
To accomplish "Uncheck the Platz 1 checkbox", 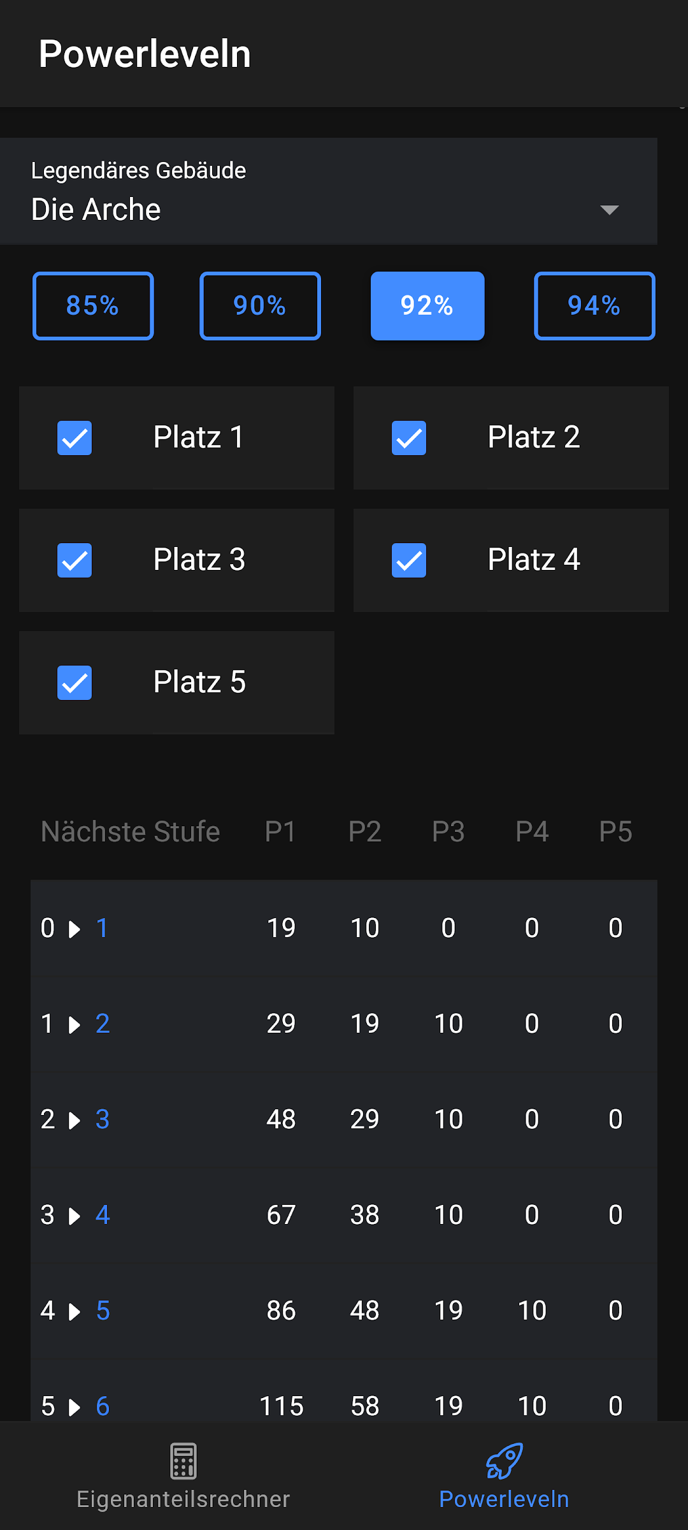I will tap(75, 438).
